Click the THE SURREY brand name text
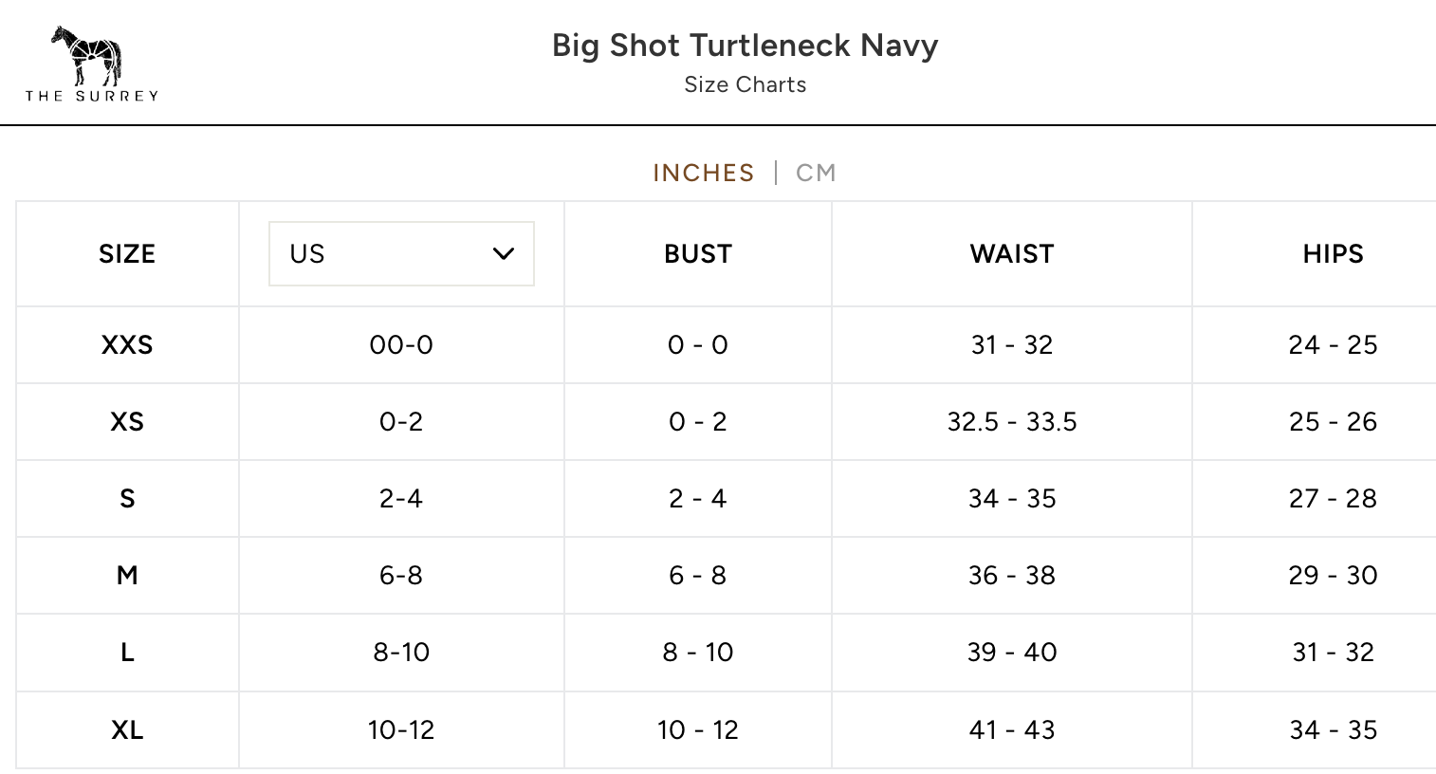 pos(92,96)
